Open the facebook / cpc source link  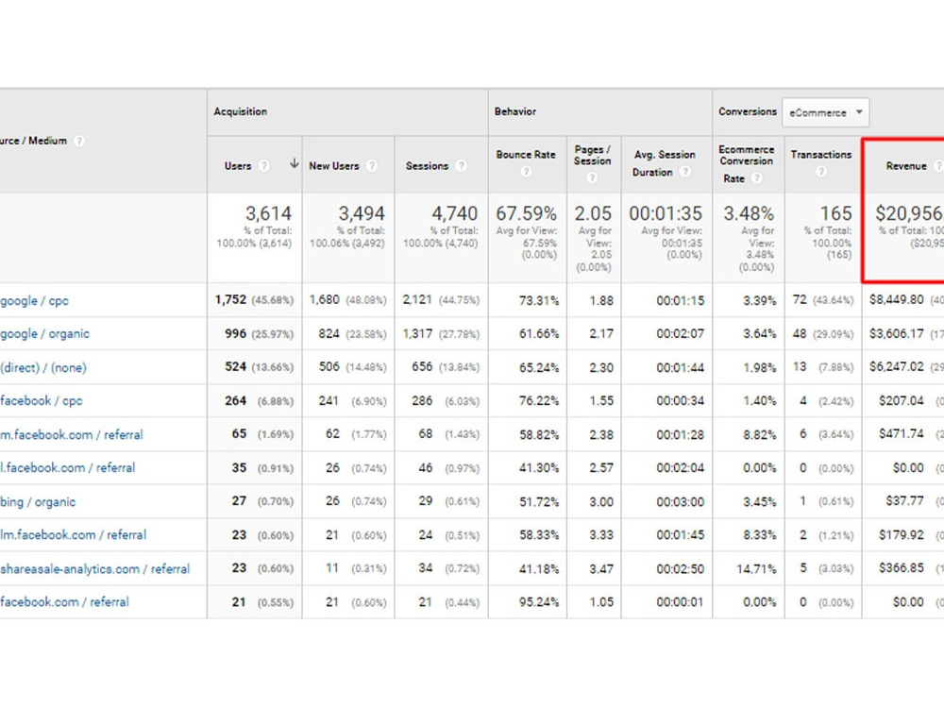tap(41, 400)
